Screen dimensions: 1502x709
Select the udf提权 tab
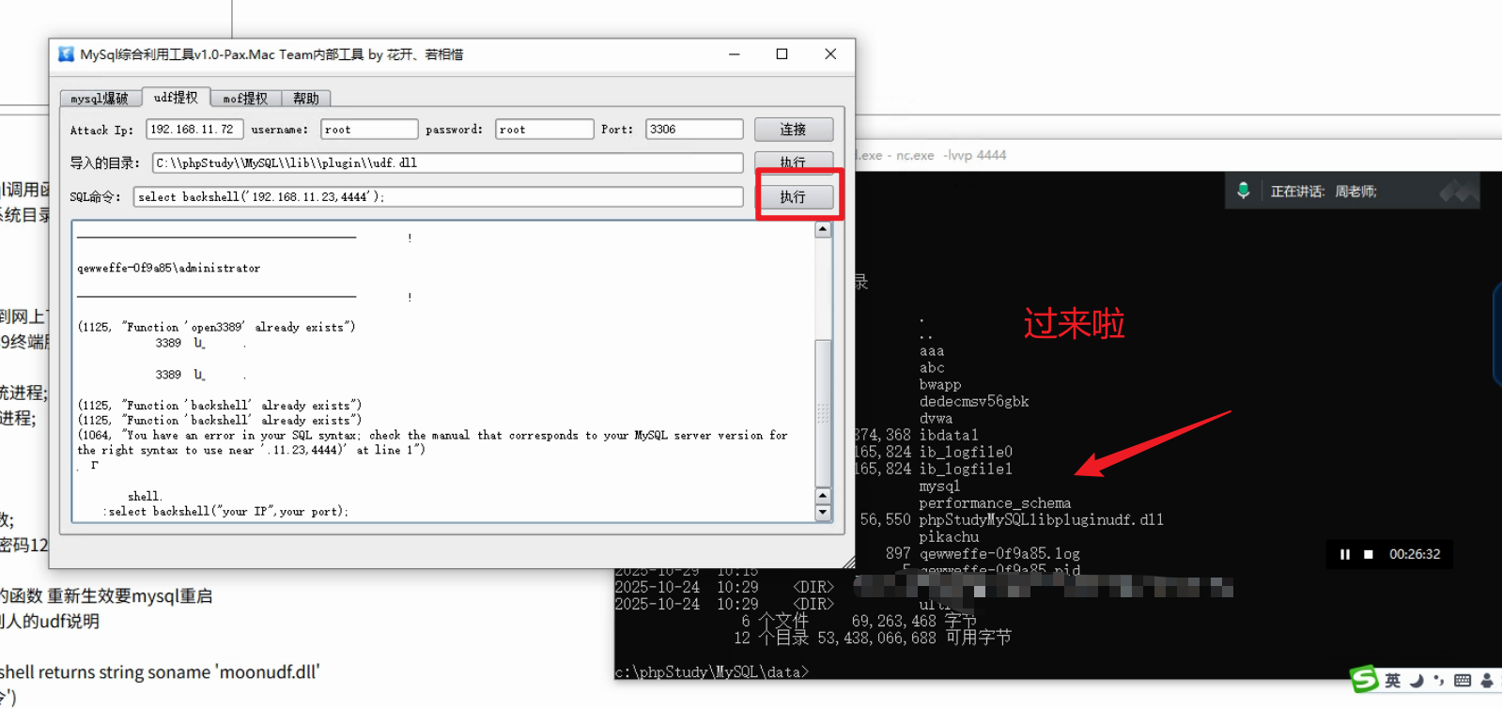pos(176,98)
